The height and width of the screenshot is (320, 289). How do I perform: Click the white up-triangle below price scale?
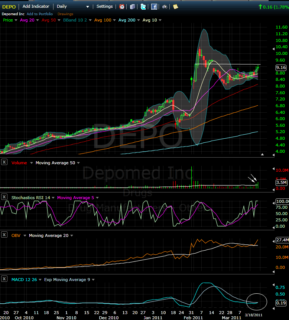[x=262, y=155]
